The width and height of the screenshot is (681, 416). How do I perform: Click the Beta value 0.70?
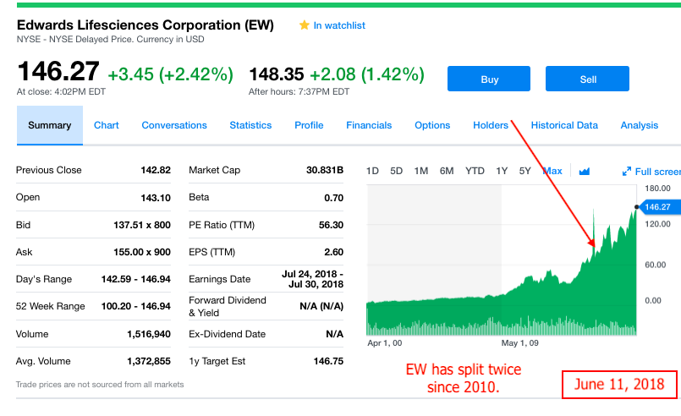(x=333, y=198)
